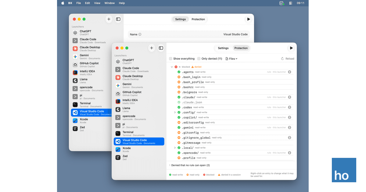Viewport: 366px width, 192px height.
Task: Click the read-only eye icon for .bash_login
Action: click(x=179, y=77)
